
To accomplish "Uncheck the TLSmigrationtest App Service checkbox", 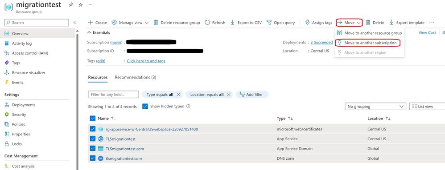I will pos(92,139).
